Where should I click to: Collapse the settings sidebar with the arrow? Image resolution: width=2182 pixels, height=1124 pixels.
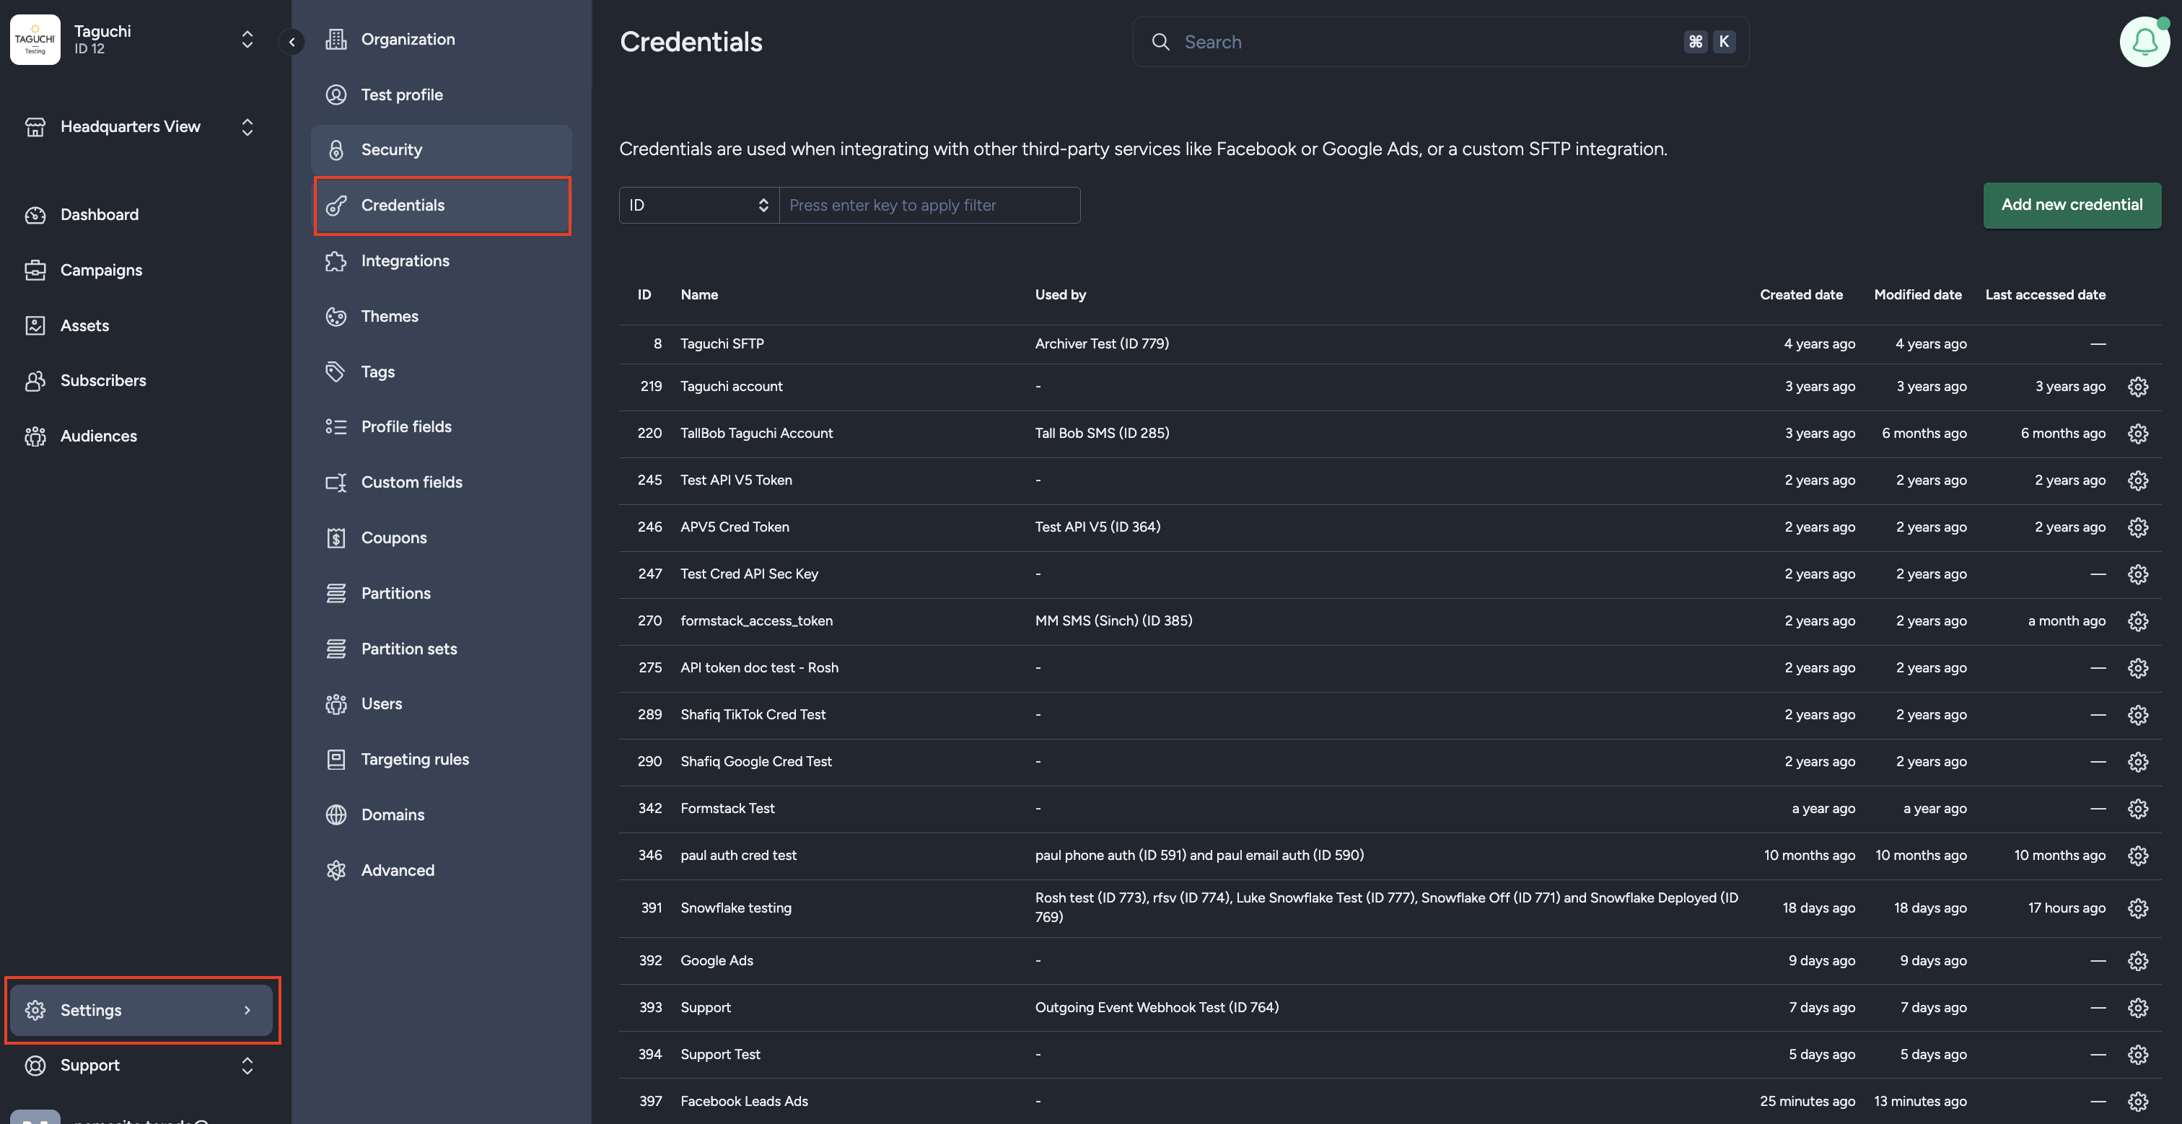click(x=292, y=42)
